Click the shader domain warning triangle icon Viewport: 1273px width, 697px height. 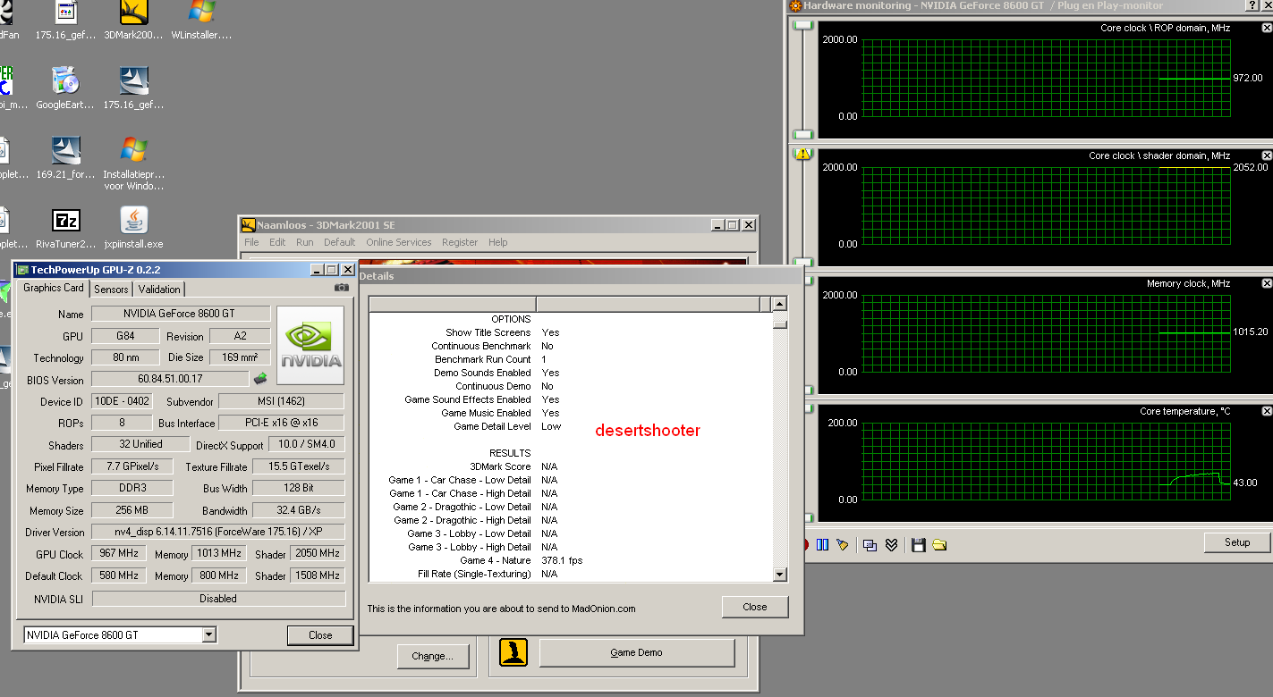point(802,154)
